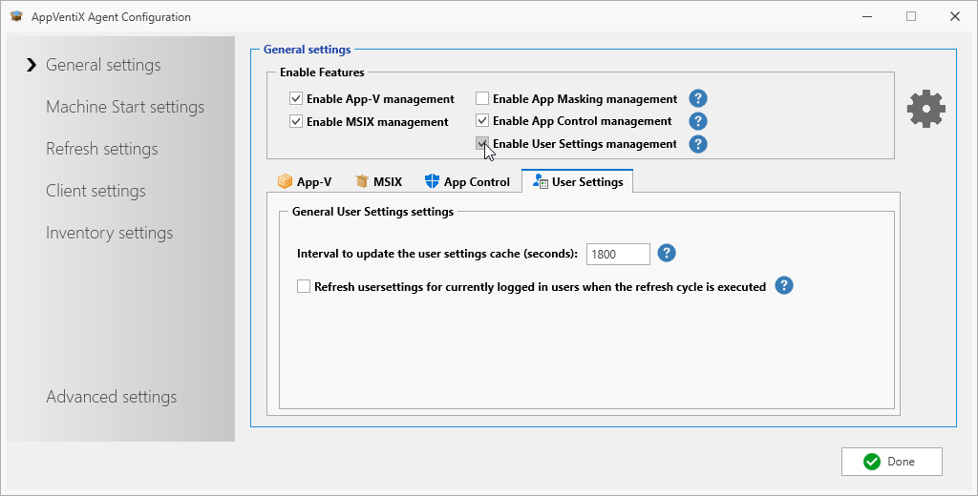Image resolution: width=978 pixels, height=496 pixels.
Task: Toggle Enable App-V management checkbox
Action: tap(296, 98)
